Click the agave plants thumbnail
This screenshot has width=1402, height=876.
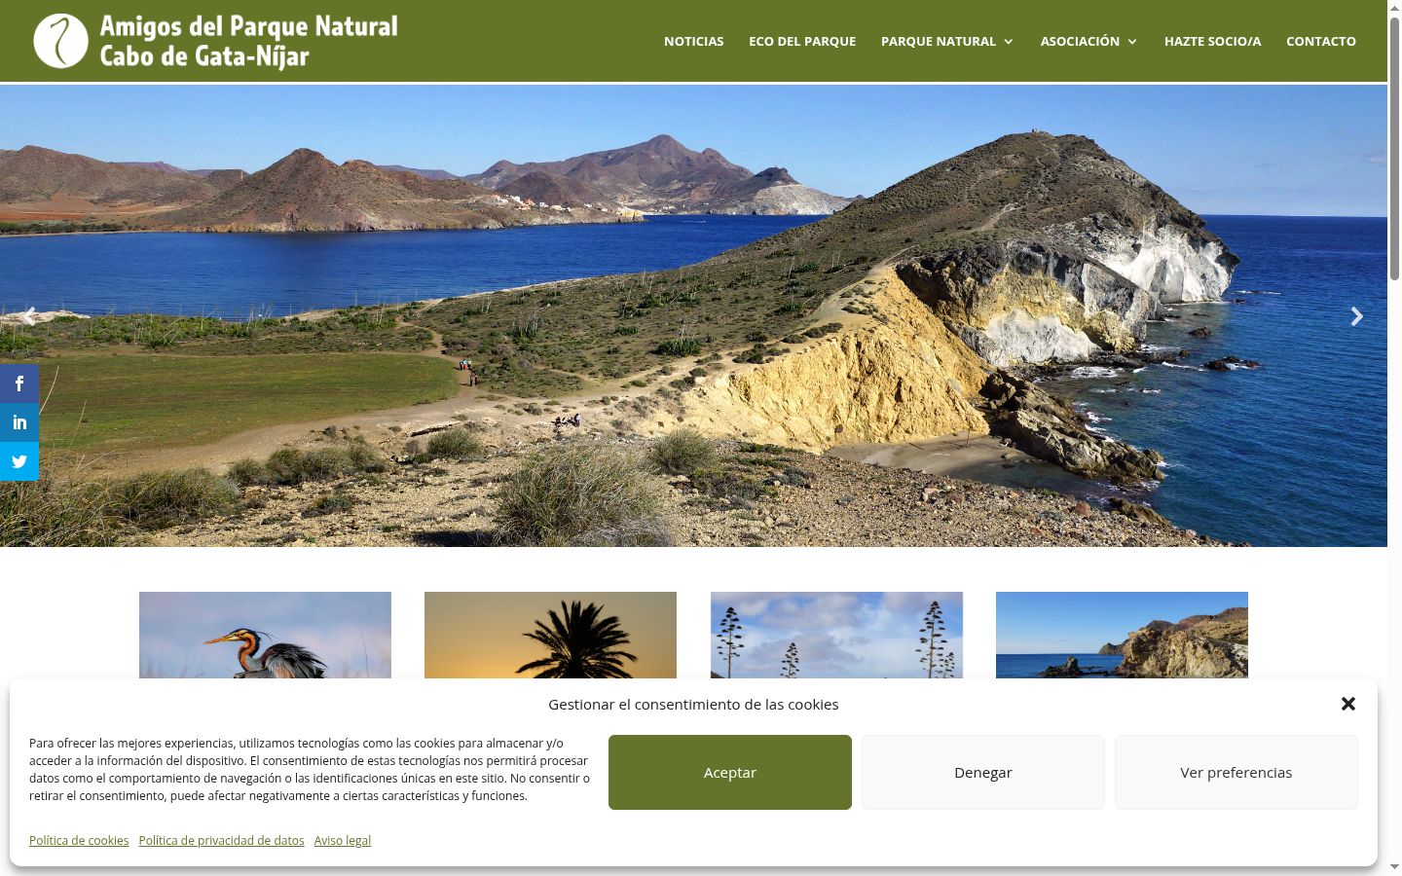tap(836, 635)
